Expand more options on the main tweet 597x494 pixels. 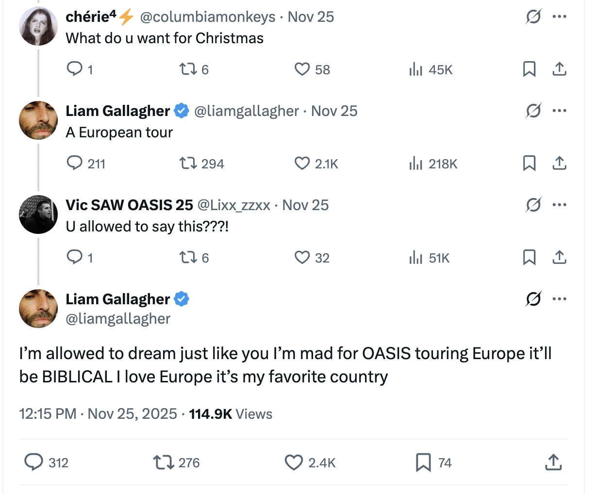click(x=559, y=299)
